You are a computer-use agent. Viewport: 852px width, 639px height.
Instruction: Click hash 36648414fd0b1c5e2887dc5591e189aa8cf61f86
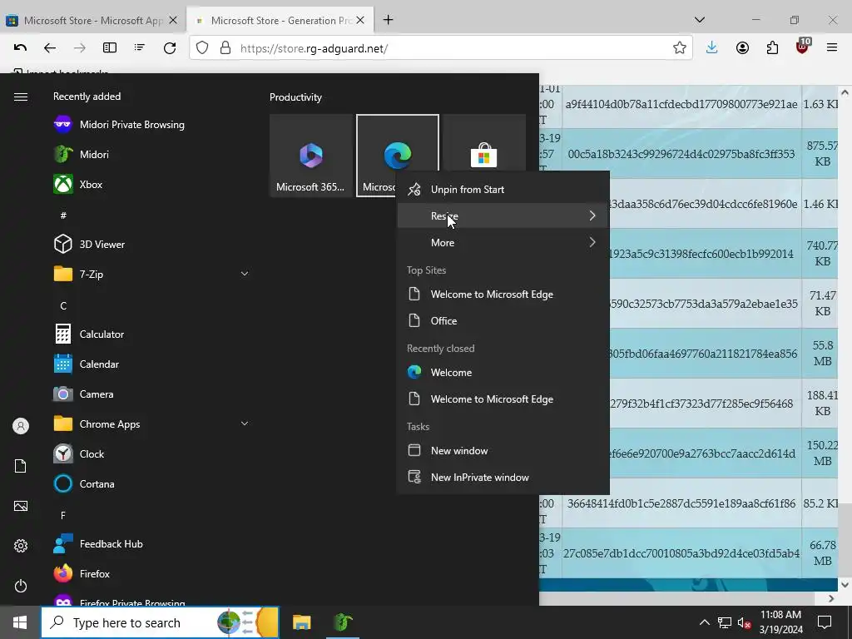coord(681,503)
